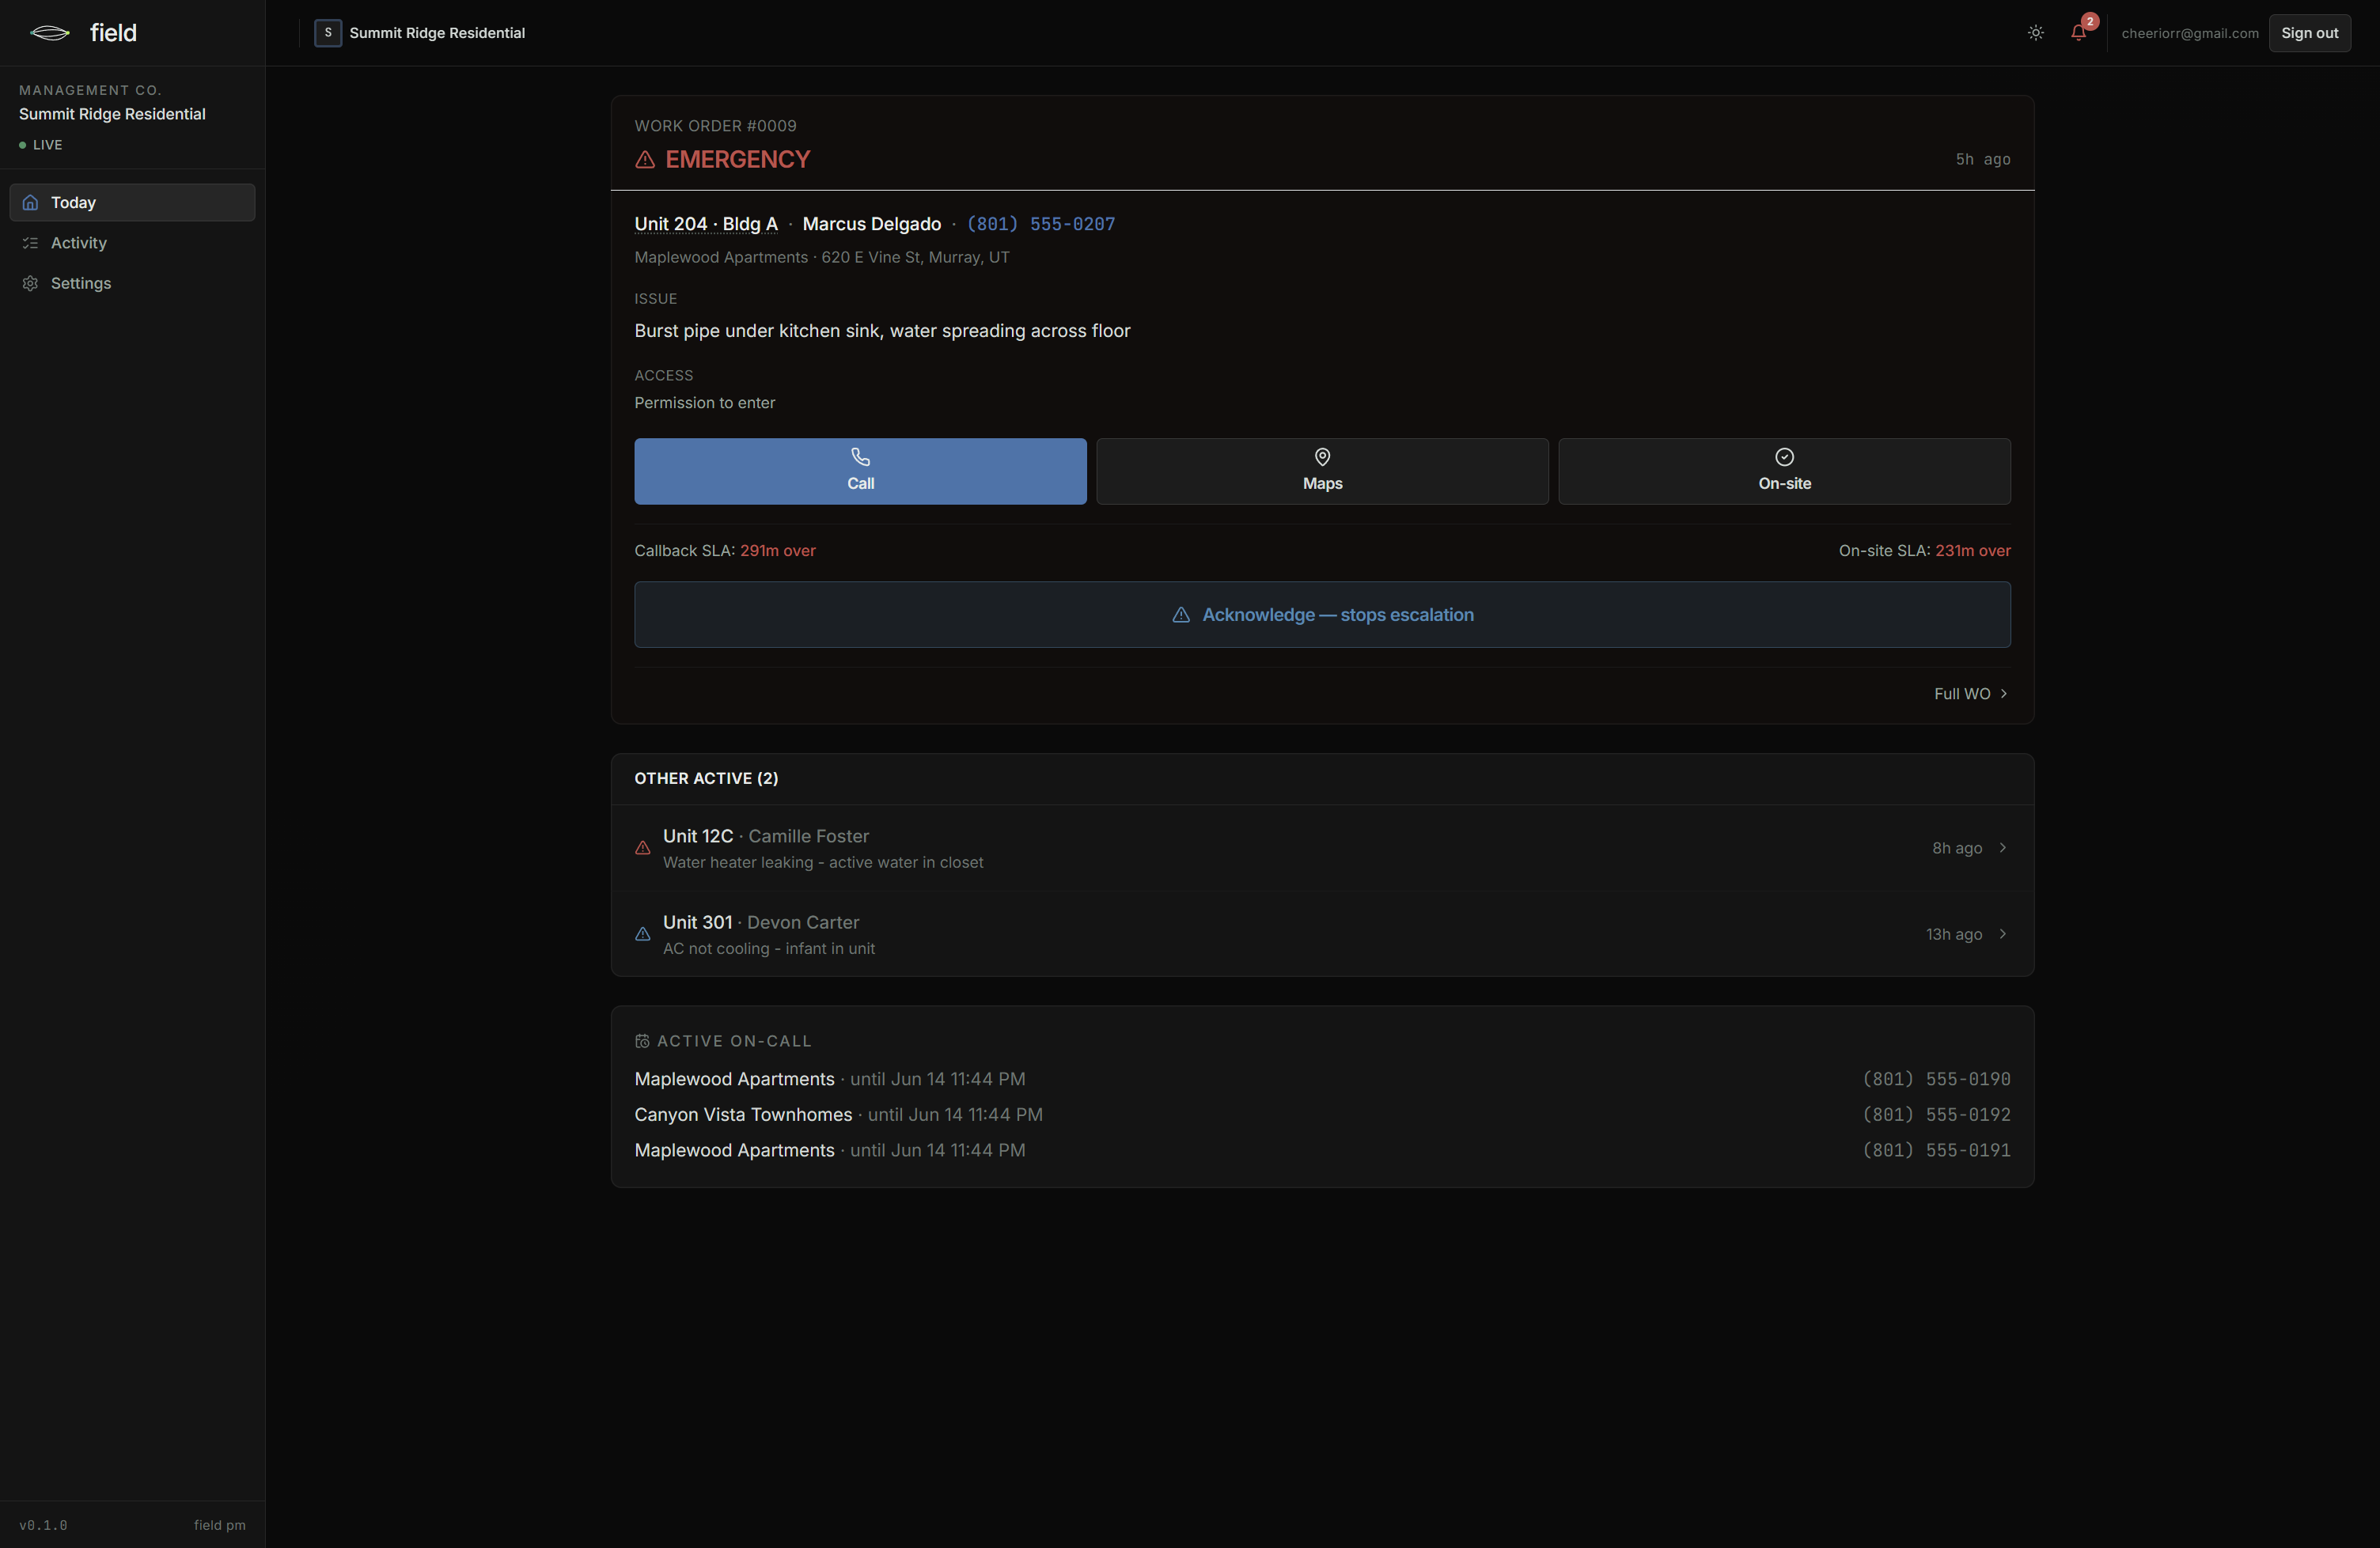Click the 'Permission to enter' access text
The height and width of the screenshot is (1548, 2380).
point(704,403)
